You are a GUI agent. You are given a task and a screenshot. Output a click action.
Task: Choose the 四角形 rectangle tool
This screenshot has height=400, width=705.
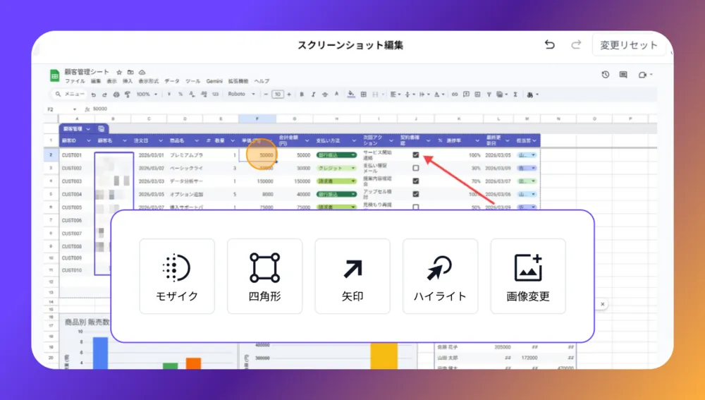point(264,276)
